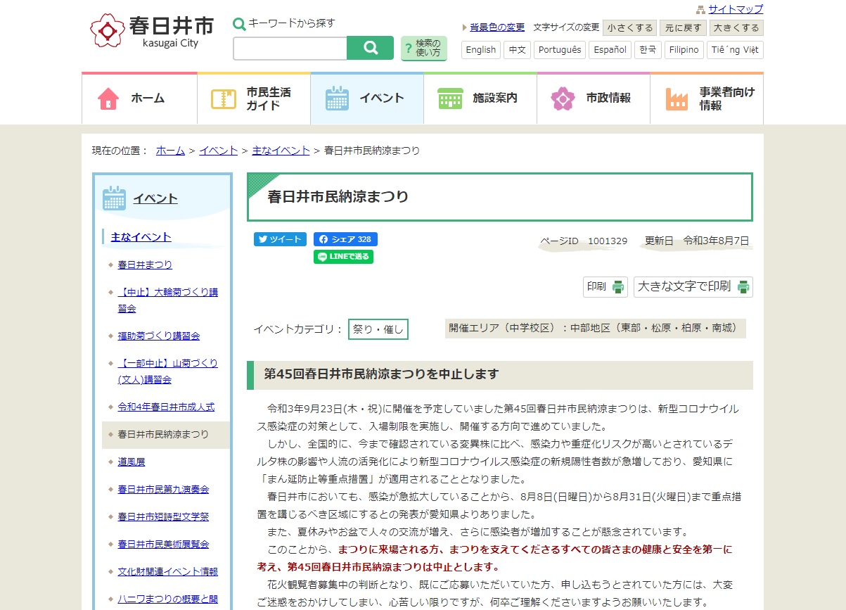Open the 事業者向け情報 tab
The width and height of the screenshot is (846, 610).
707,99
